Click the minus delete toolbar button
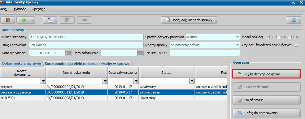This screenshot has width=305, height=119. point(85,20)
